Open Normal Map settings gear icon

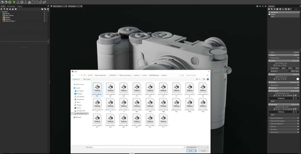(274, 65)
